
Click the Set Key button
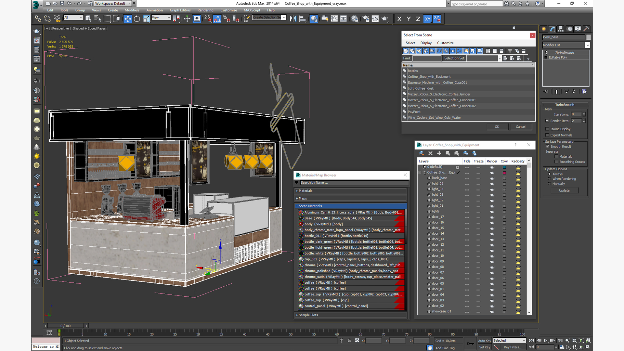484,347
